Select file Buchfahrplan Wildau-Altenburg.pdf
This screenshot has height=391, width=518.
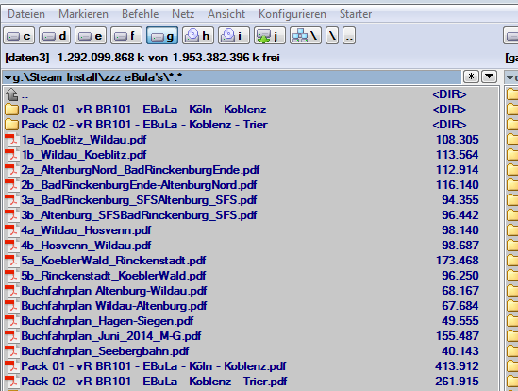tap(114, 306)
